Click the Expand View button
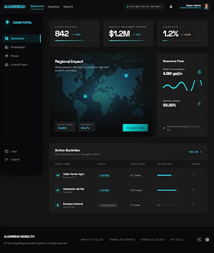The image size is (214, 253). (135, 127)
